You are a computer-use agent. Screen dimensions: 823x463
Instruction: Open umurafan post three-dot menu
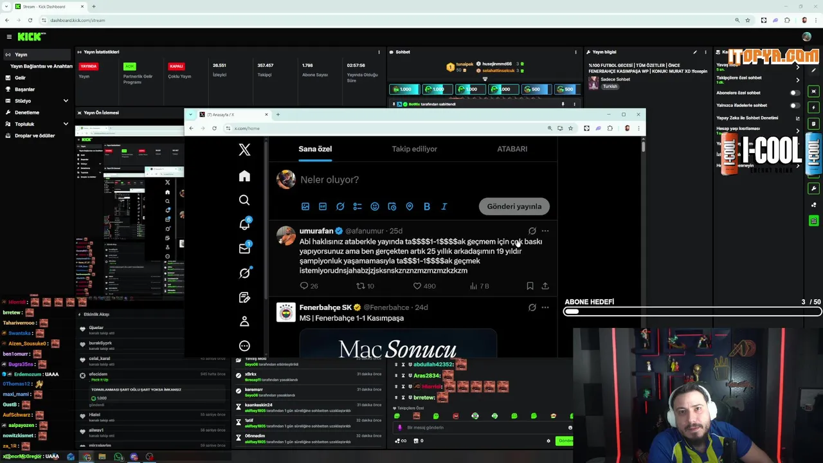tap(545, 231)
